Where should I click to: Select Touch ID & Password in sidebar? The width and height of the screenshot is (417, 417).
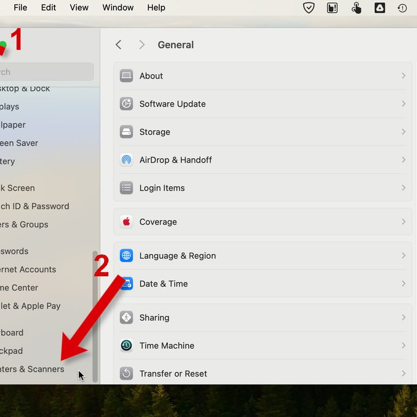35,206
